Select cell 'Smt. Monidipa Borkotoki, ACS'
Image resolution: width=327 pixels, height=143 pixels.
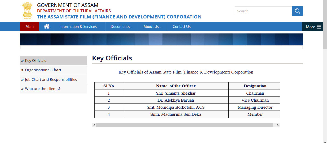tap(176, 107)
